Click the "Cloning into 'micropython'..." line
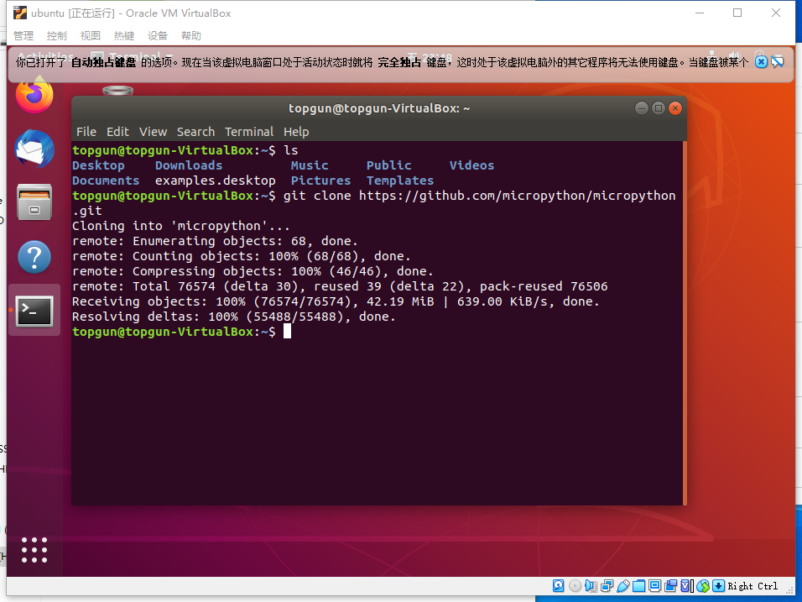The width and height of the screenshot is (802, 602). (181, 226)
